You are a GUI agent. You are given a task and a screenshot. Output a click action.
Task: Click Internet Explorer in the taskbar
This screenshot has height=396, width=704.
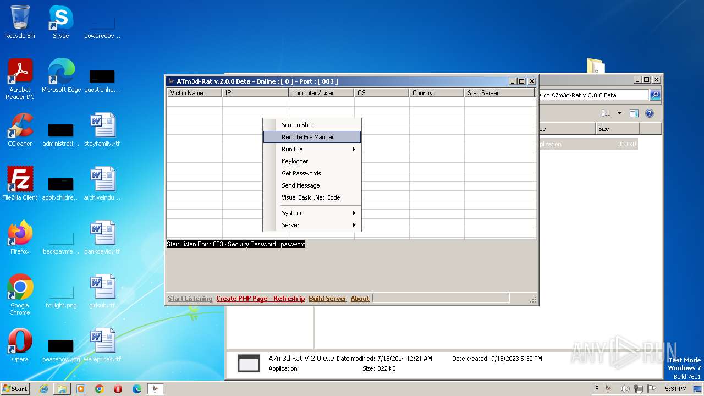point(43,389)
